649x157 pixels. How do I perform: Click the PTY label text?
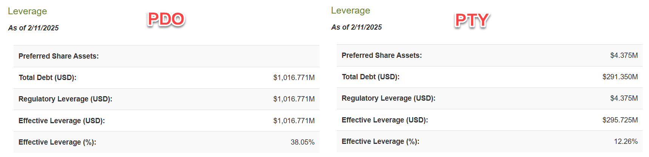(x=472, y=20)
